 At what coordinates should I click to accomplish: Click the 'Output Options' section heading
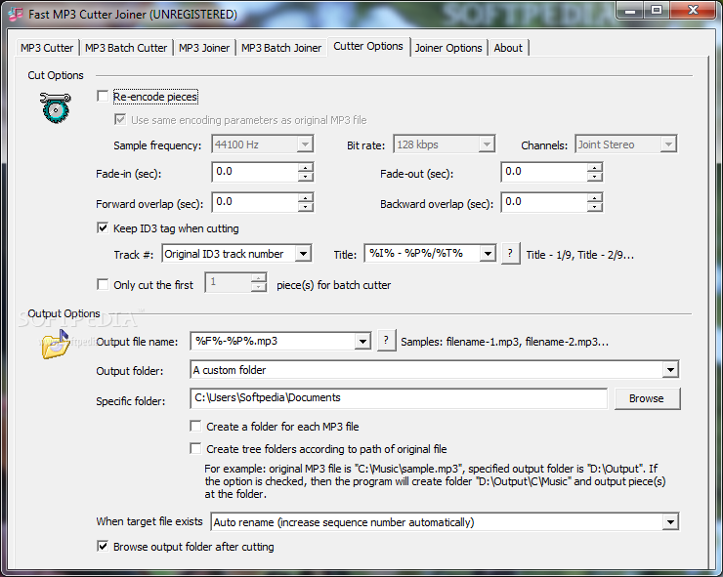(64, 313)
